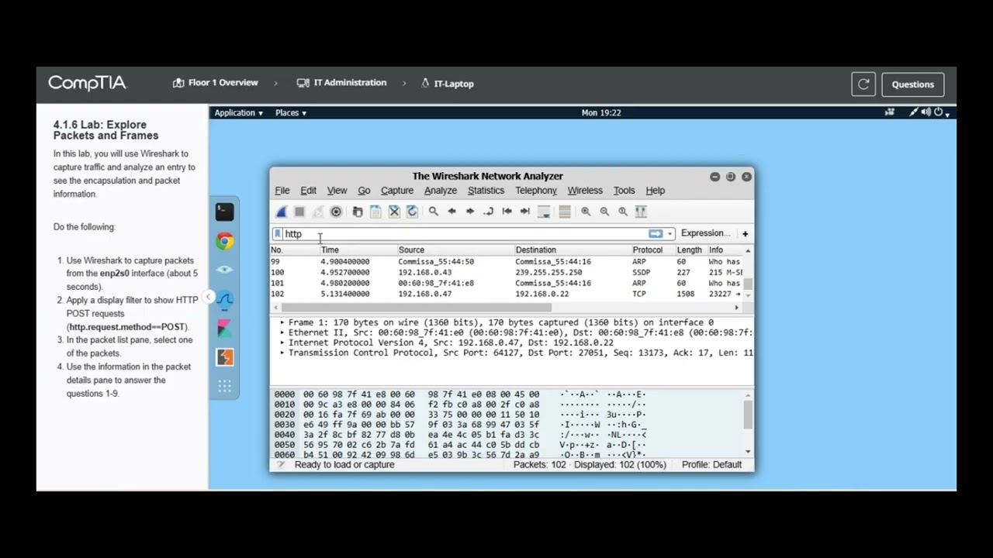The width and height of the screenshot is (993, 558).
Task: Start capturing packets with the shark fin icon
Action: (281, 212)
